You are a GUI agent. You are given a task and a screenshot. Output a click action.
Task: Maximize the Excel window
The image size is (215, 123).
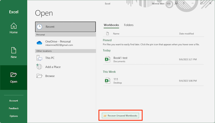(201, 3)
